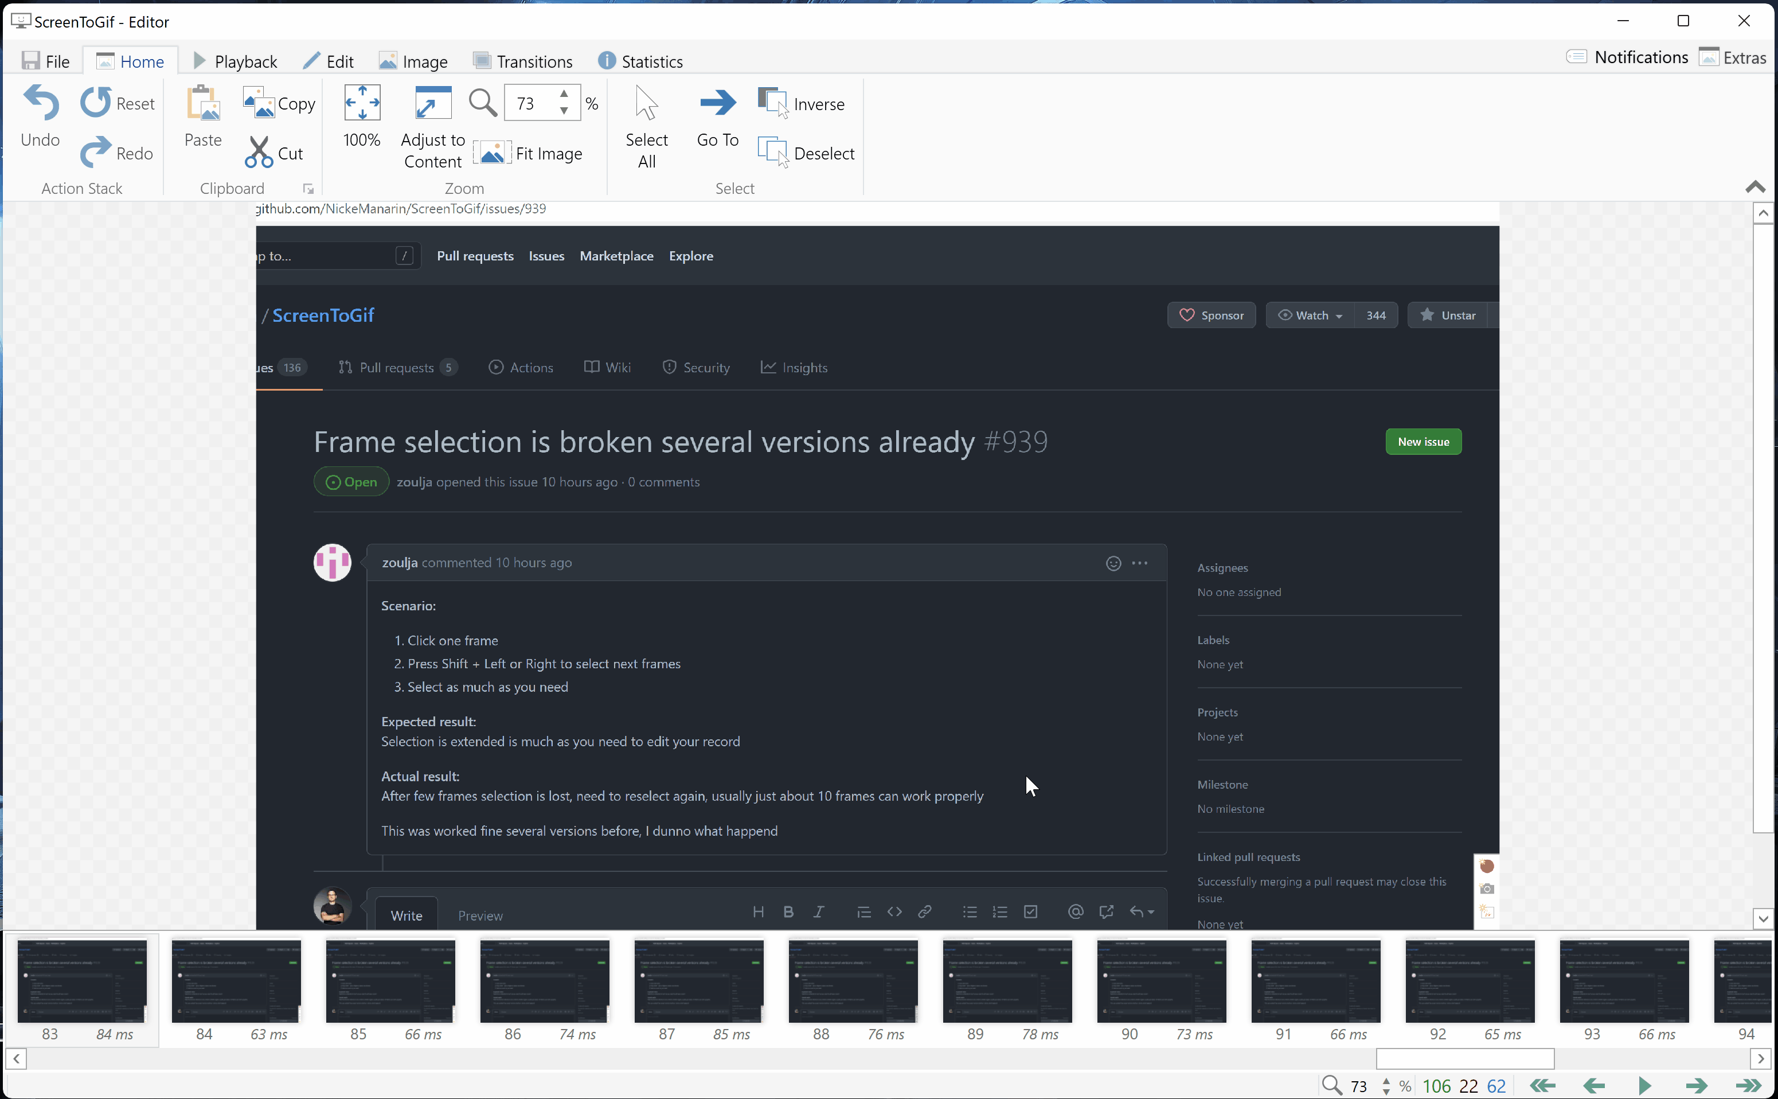Select frame 86 in the timeline
The width and height of the screenshot is (1778, 1099).
click(x=544, y=981)
